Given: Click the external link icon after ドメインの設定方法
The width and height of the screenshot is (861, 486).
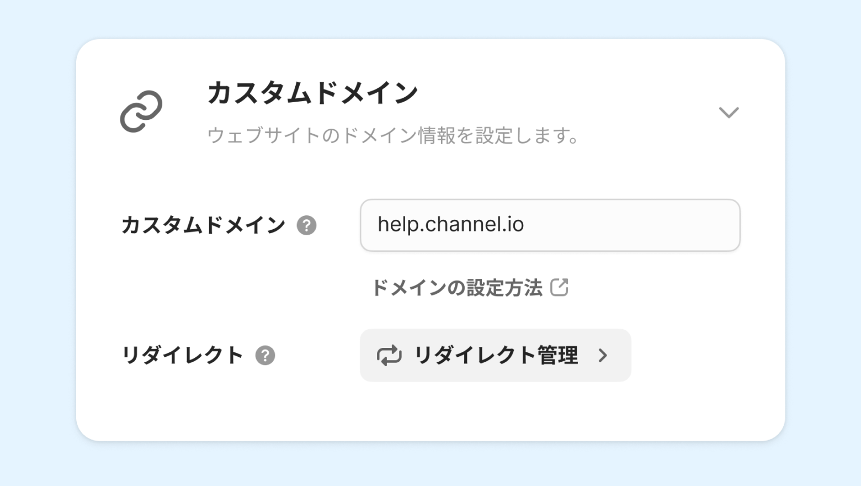Looking at the screenshot, I should tap(559, 288).
